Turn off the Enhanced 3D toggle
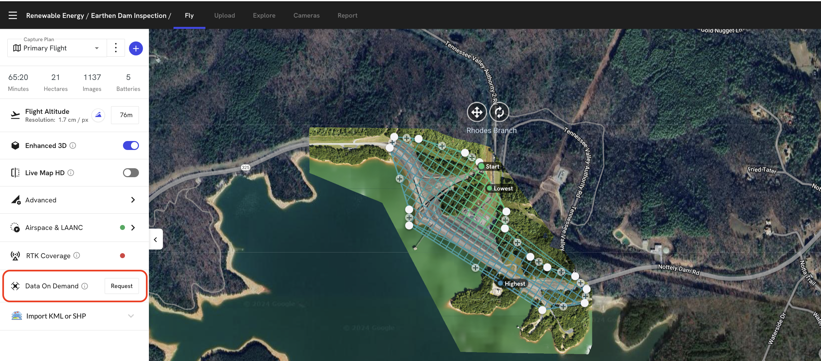Image resolution: width=821 pixels, height=361 pixels. click(131, 146)
